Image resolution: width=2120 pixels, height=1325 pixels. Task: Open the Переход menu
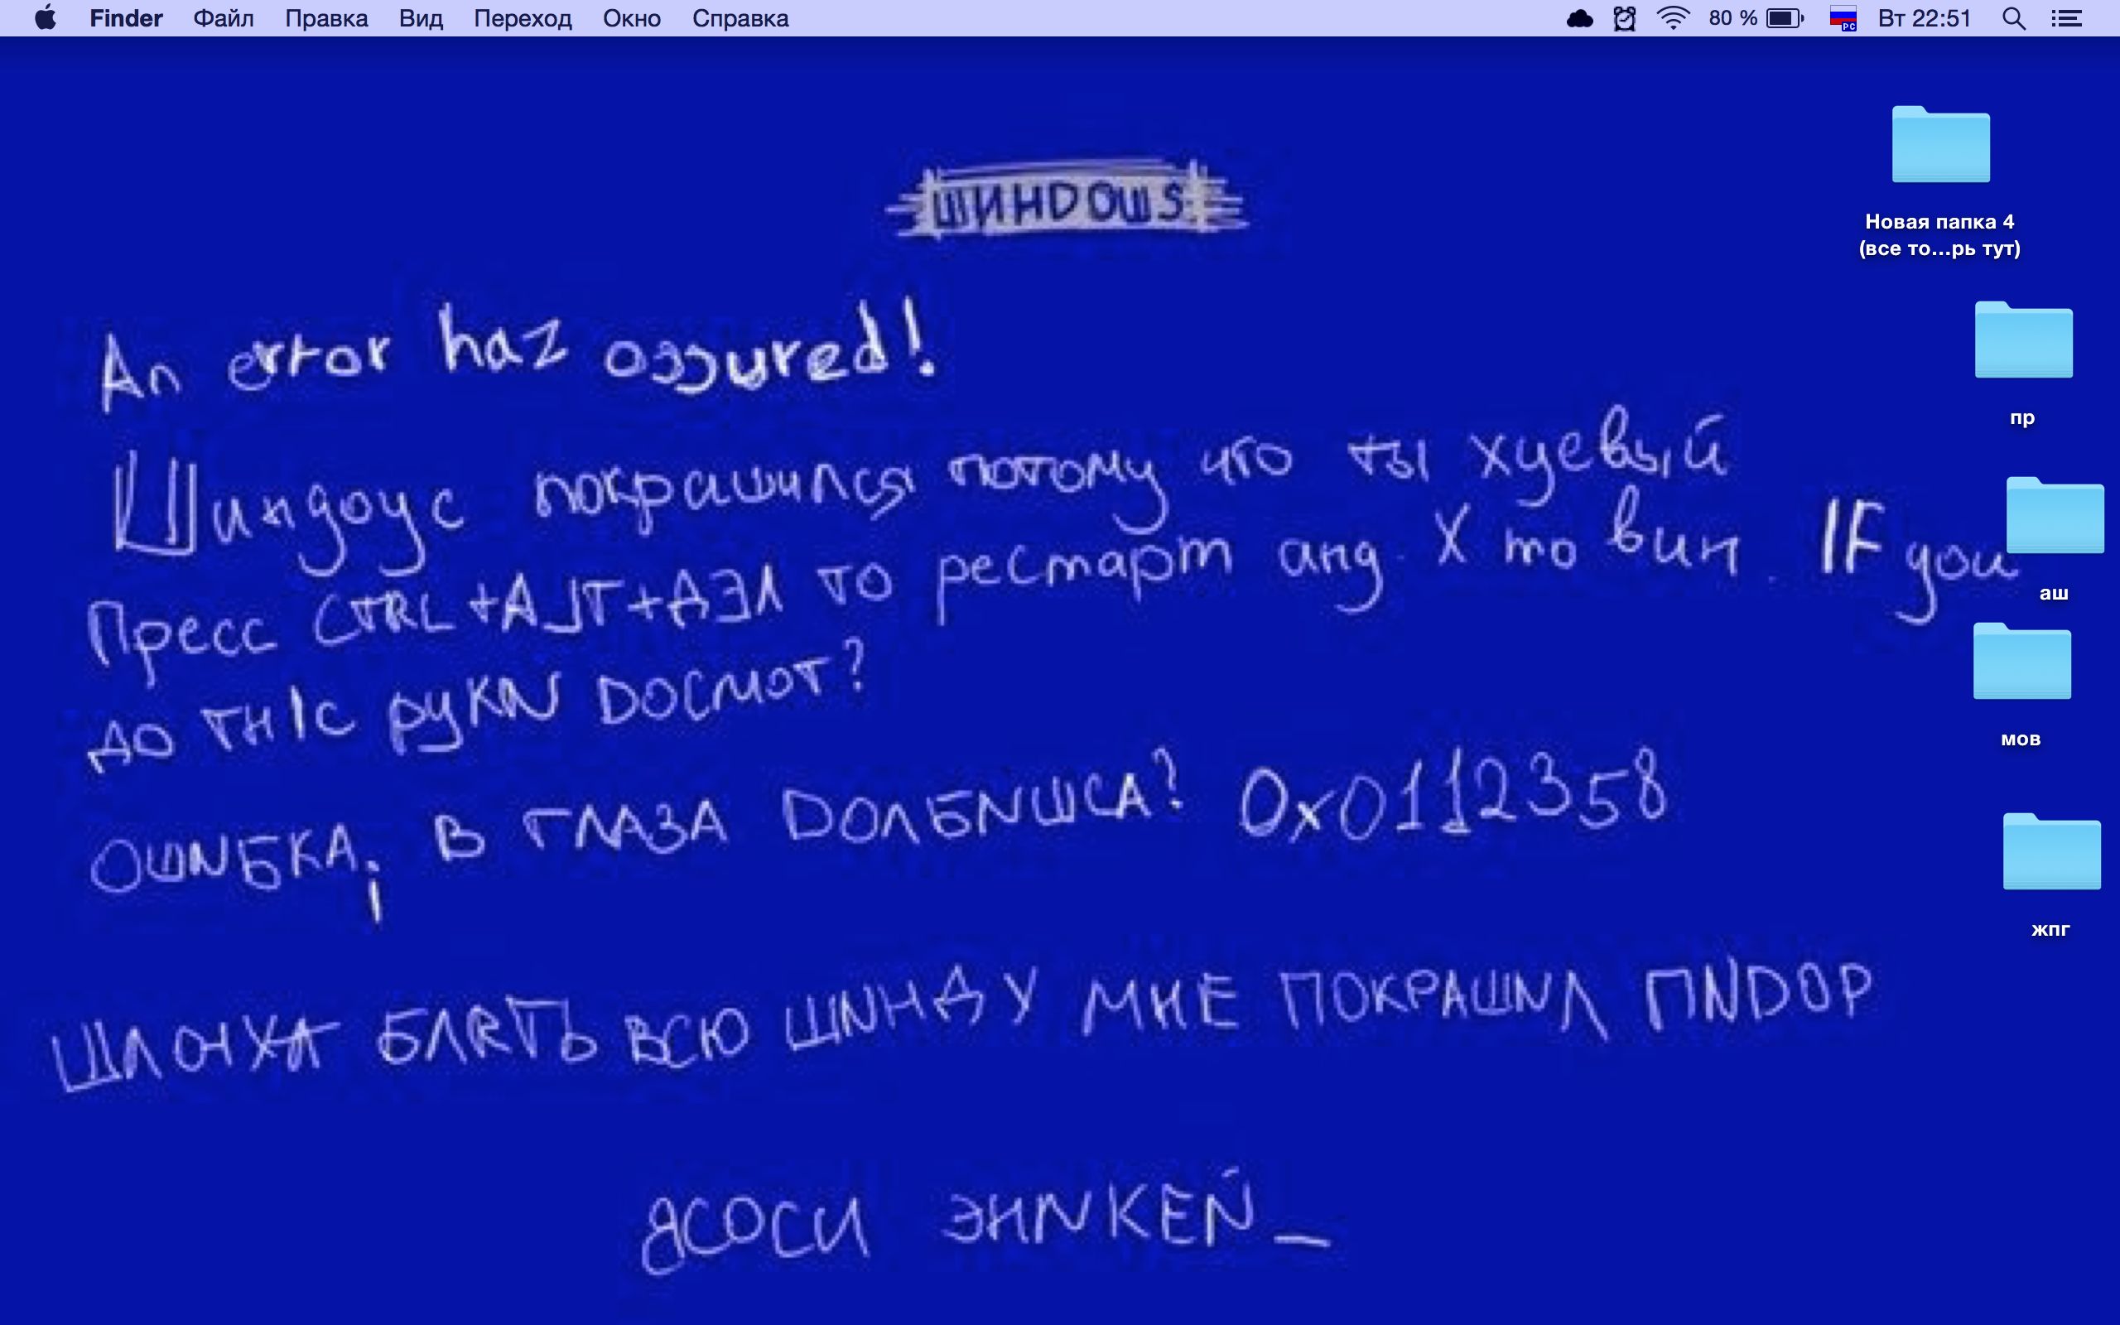click(522, 18)
